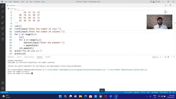The image size is (176, 99).
Task: Open the Go menu
Action: 27,2
